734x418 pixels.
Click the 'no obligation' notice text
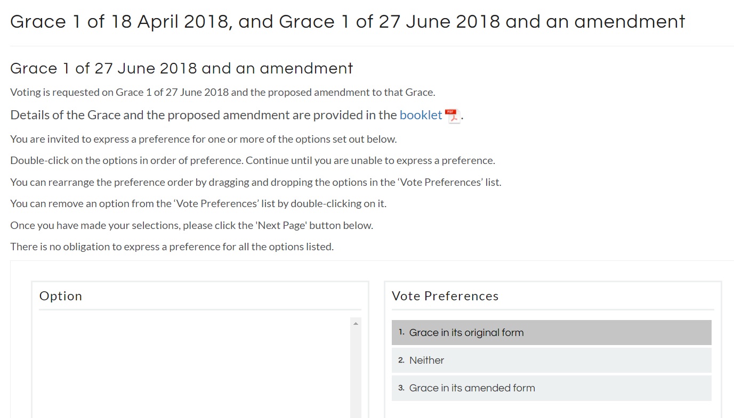[x=172, y=247]
